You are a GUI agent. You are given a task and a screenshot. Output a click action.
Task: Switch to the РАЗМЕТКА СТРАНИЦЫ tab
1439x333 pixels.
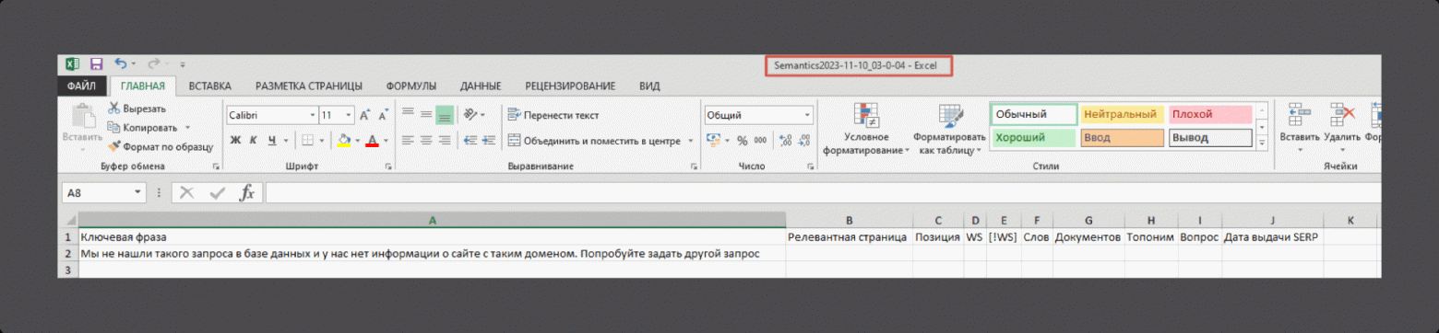pyautogui.click(x=309, y=86)
